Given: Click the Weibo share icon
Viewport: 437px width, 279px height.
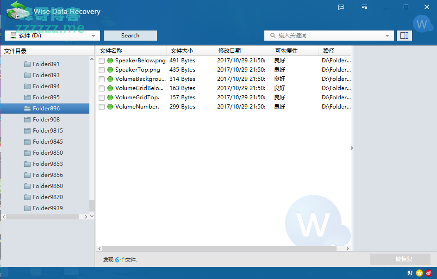Looking at the screenshot, I should pos(429,273).
